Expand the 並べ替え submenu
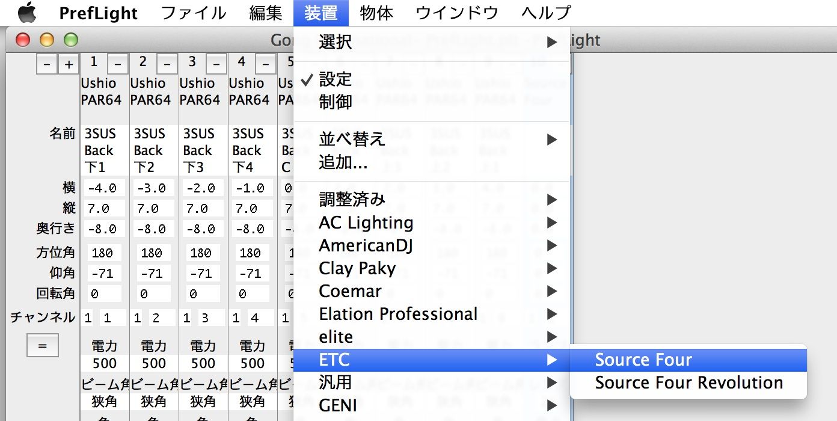 (x=432, y=140)
